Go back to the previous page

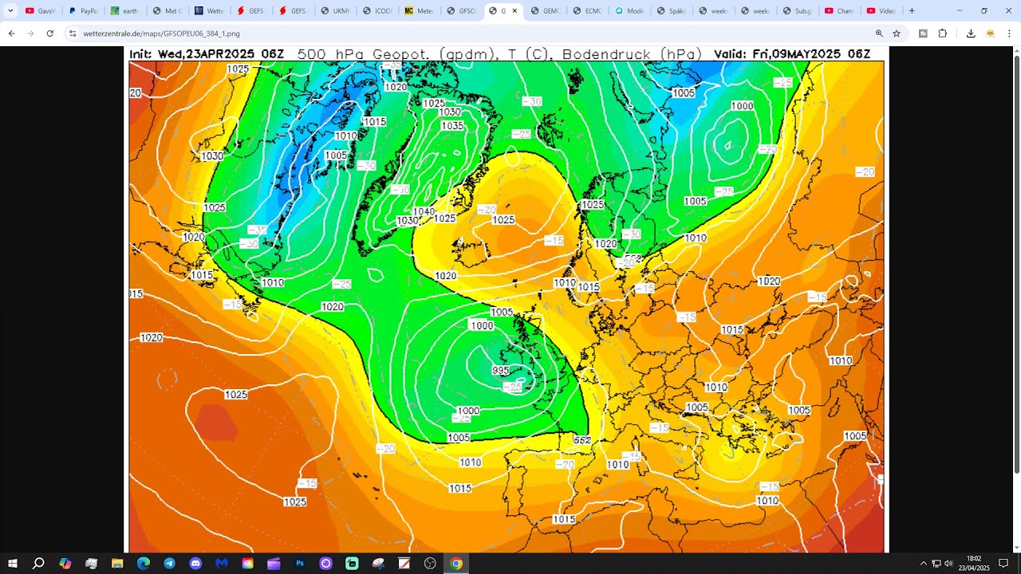(x=12, y=33)
